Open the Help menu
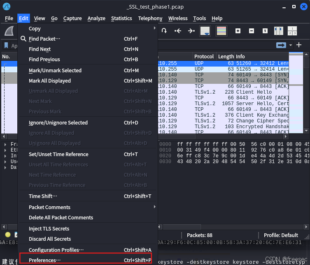310x265 pixels. click(x=217, y=18)
